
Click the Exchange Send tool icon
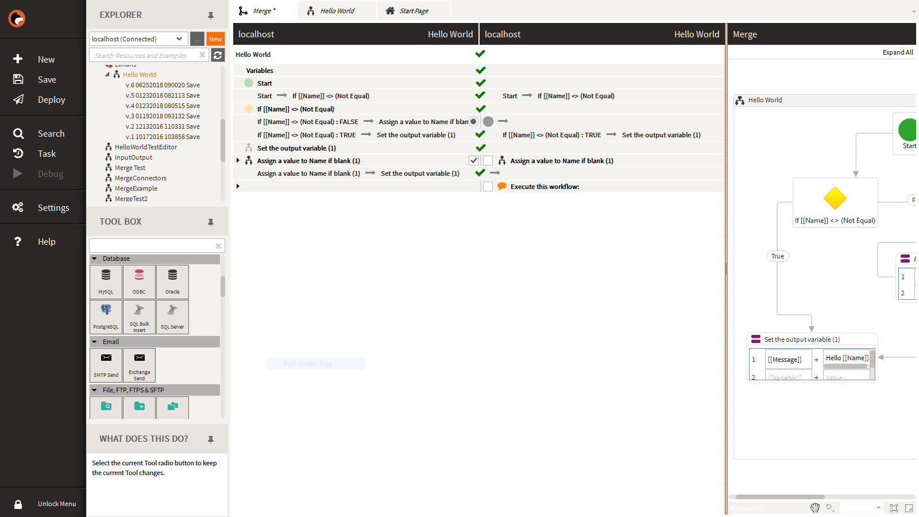pyautogui.click(x=139, y=364)
